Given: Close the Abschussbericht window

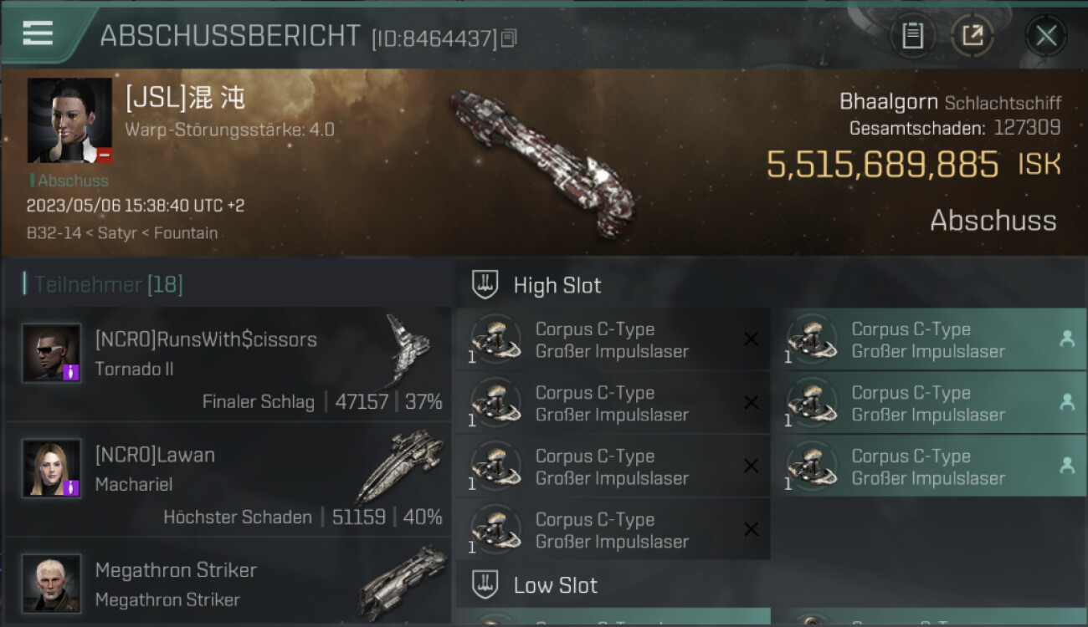Looking at the screenshot, I should [x=1046, y=35].
